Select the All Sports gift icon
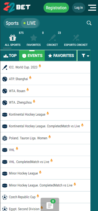This screenshot has width=98, height=211. pos(12,38)
